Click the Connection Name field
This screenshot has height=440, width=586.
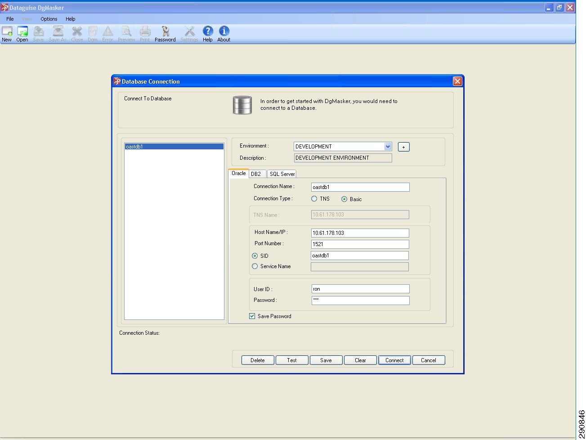pyautogui.click(x=360, y=187)
